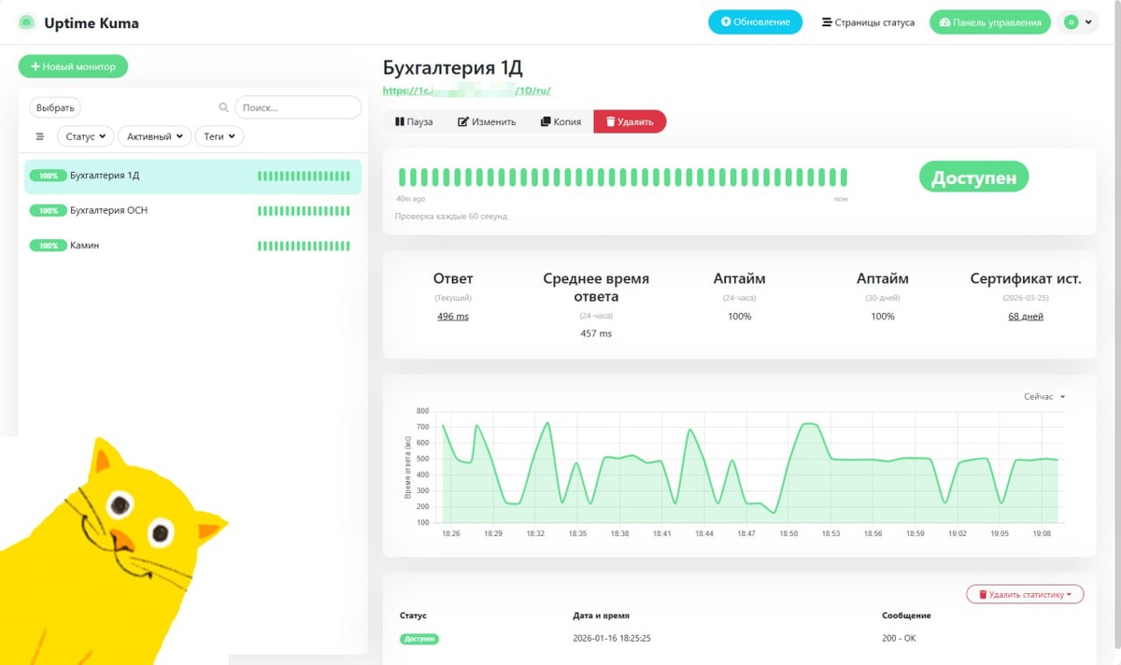1121x665 pixels.
Task: Pause the Бухгалтерия 1Д monitor
Action: [414, 121]
